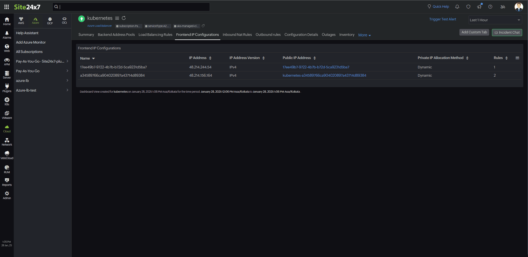Open the VeloCloud section
528x257 pixels.
7,154
